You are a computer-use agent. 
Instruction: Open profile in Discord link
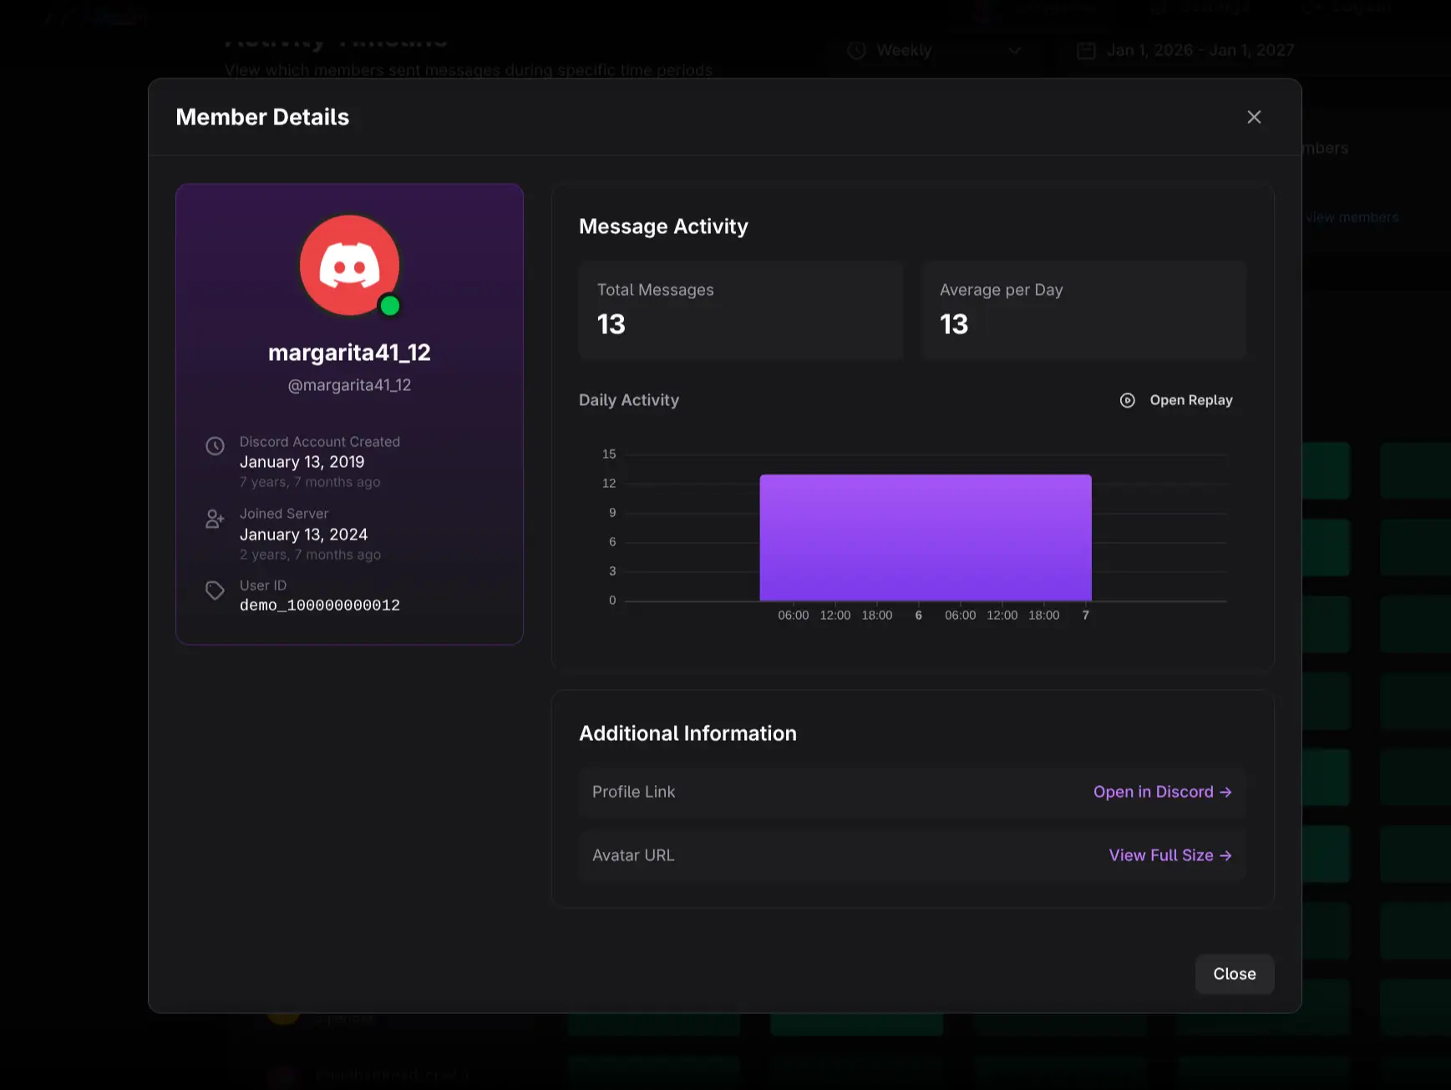[x=1163, y=792]
